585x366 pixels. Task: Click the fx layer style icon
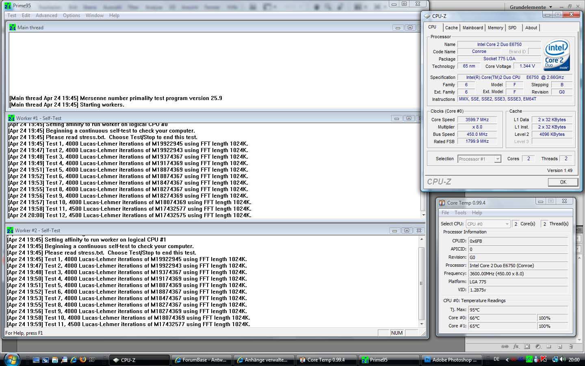[516, 347]
